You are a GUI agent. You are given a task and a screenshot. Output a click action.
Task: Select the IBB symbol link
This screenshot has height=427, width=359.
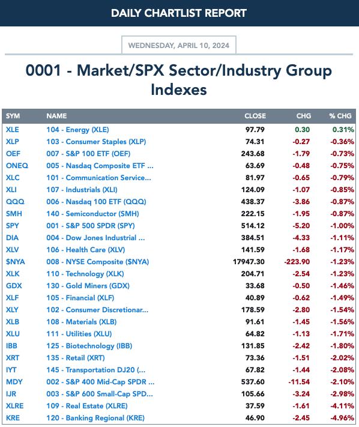point(11,346)
